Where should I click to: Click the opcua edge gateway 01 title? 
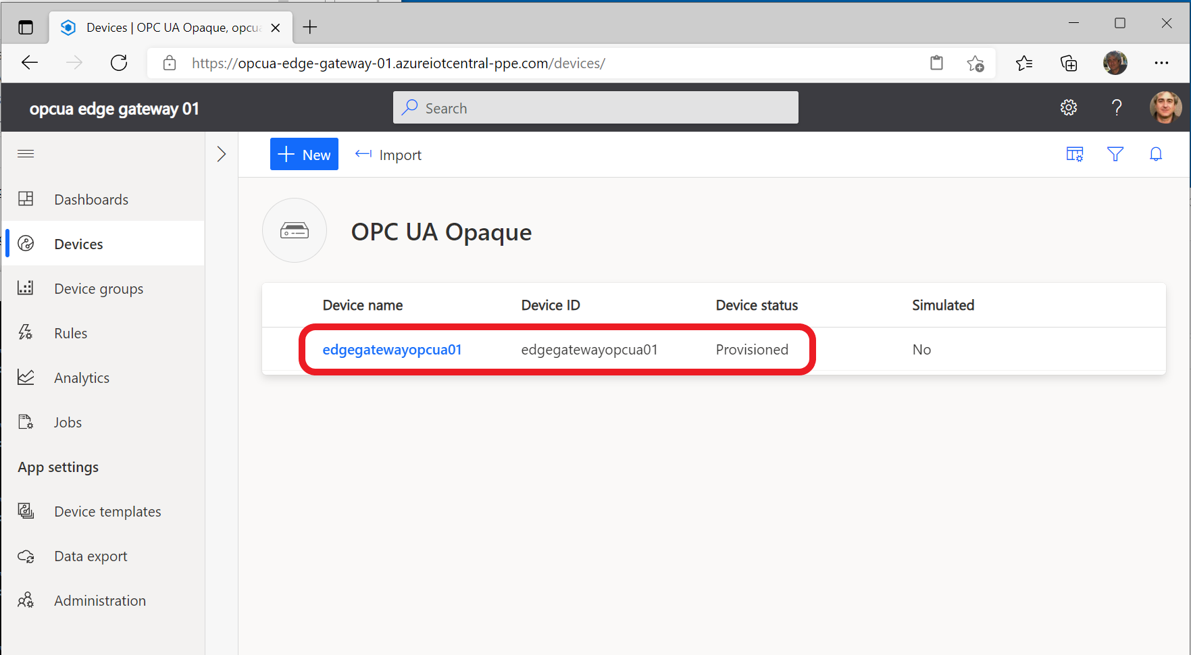114,109
